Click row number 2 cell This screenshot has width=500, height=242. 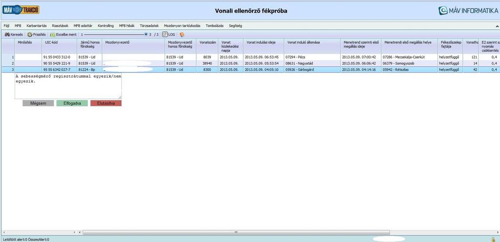pyautogui.click(x=8, y=63)
